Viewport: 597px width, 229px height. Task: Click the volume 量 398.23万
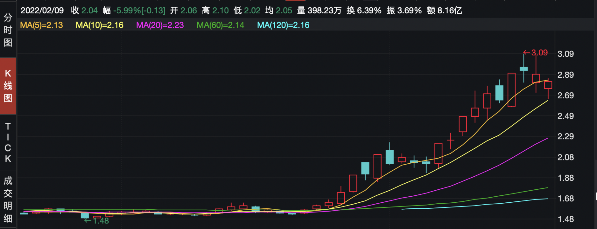click(319, 10)
